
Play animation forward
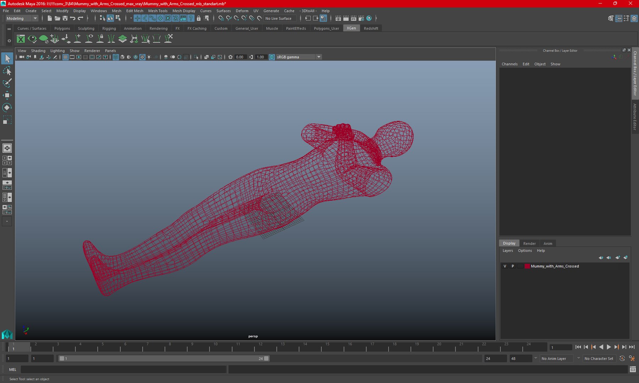pos(609,347)
